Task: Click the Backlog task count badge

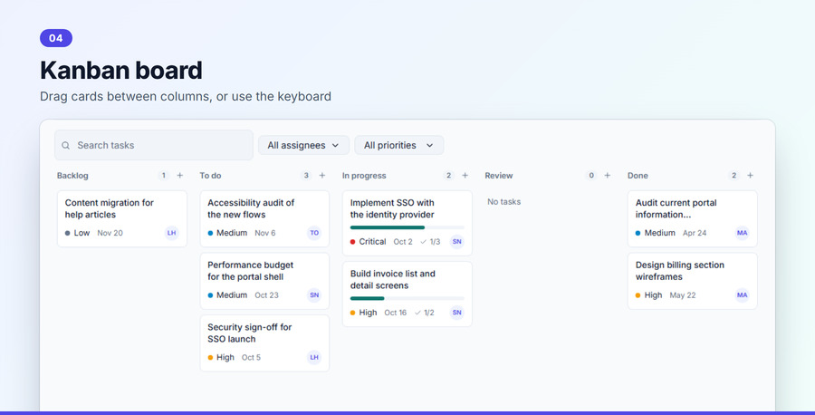Action: [x=164, y=176]
